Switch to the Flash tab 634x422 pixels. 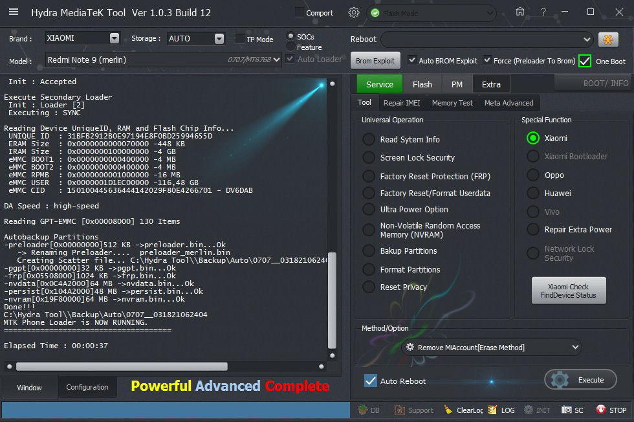pos(422,84)
